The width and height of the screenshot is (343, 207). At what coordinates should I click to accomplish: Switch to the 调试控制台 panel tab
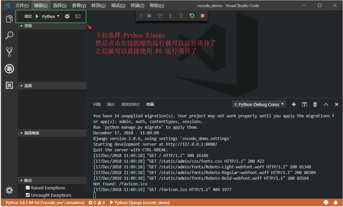tap(130, 104)
